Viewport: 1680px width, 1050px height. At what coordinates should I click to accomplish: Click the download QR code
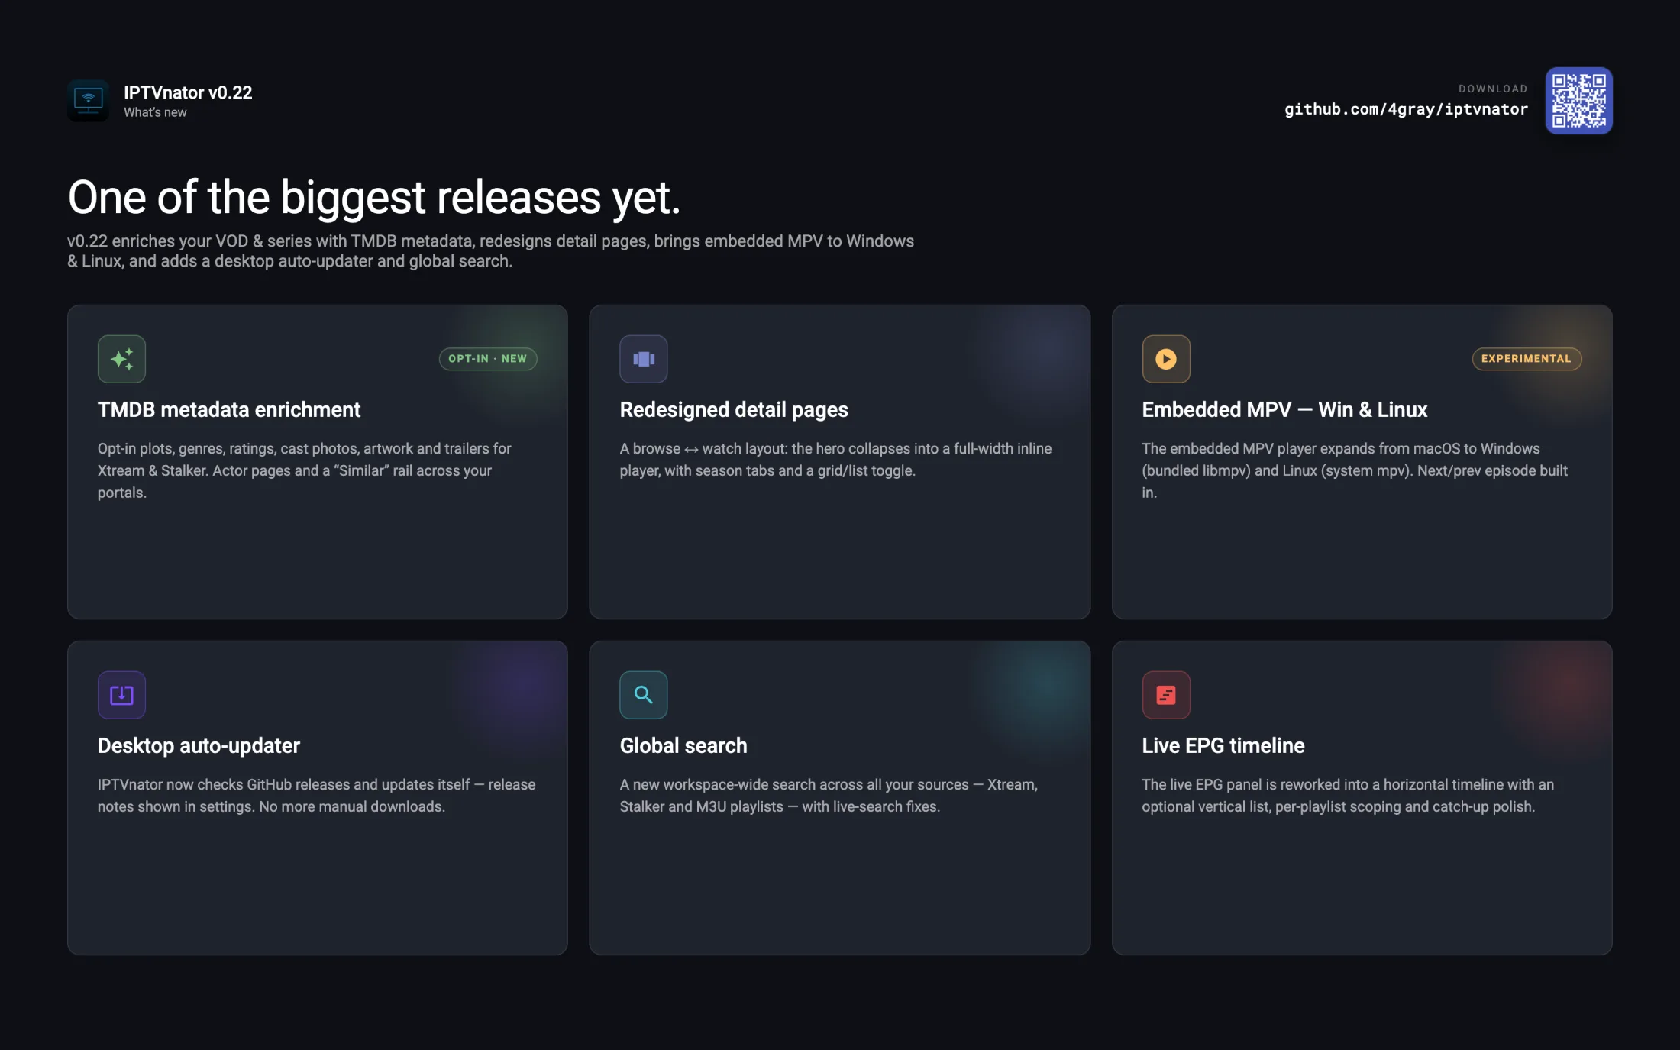pyautogui.click(x=1579, y=101)
